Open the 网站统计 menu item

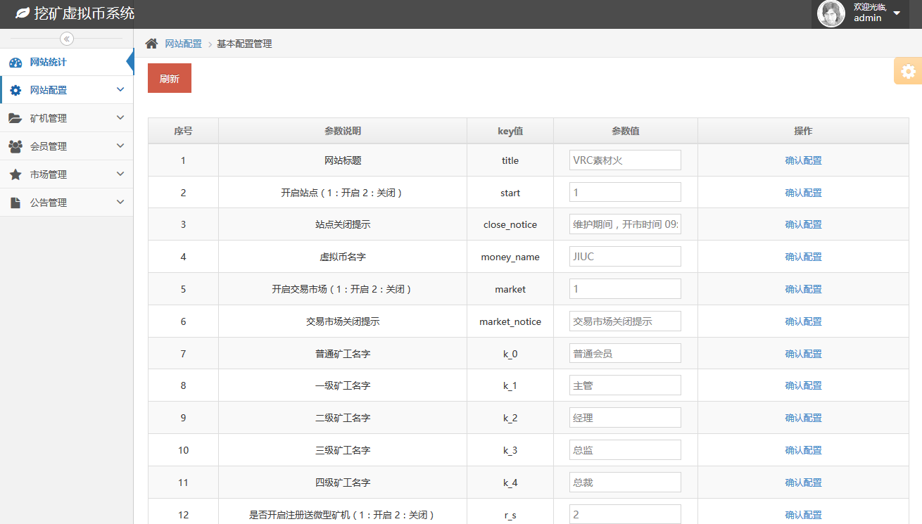point(49,63)
